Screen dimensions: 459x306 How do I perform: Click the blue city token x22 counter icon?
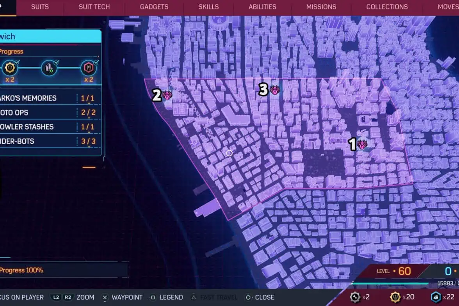point(436,297)
